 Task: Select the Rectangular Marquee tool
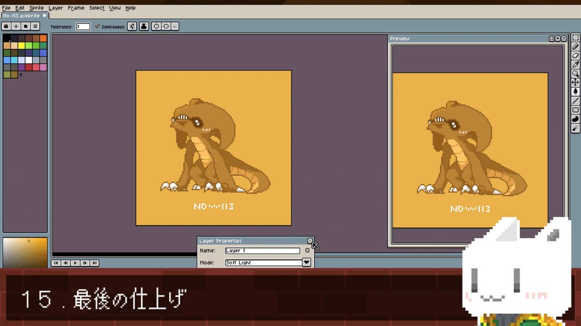click(x=576, y=38)
